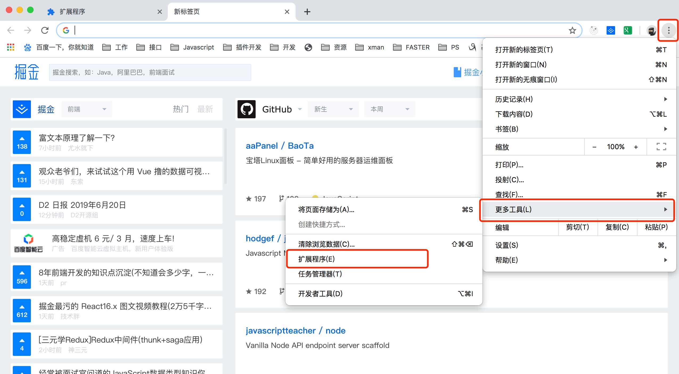Screen dimensions: 679x374
Task: Choose 扩展程序(E) from submenu
Action: (384, 259)
